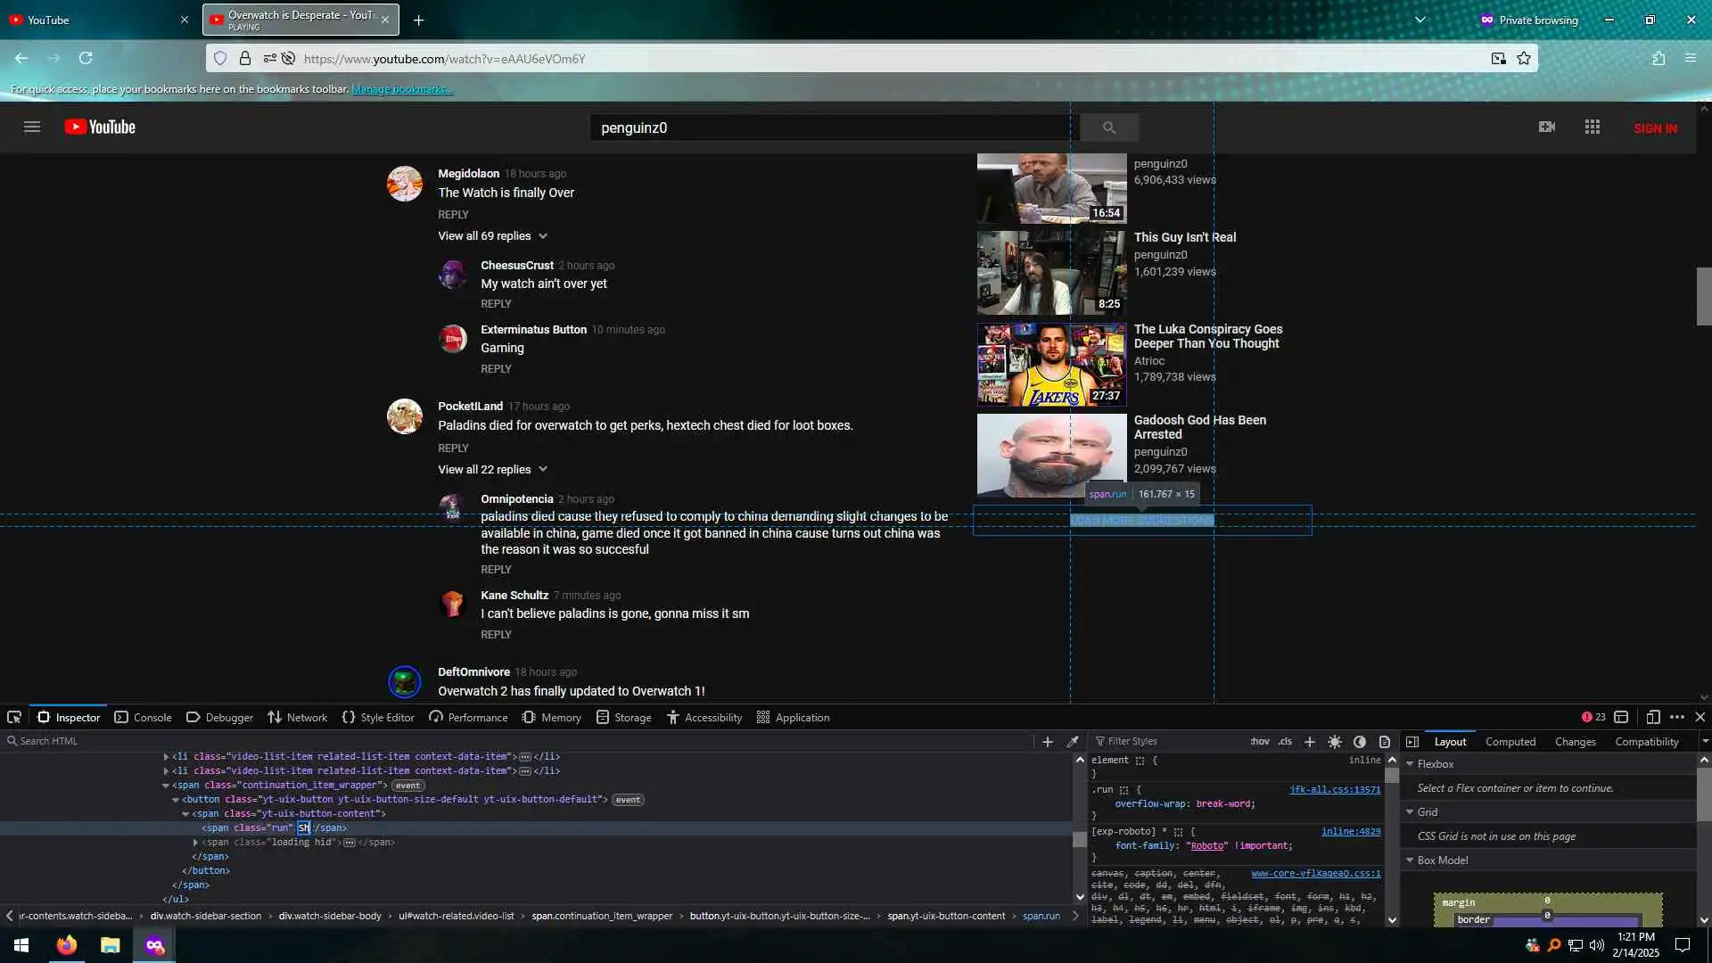The width and height of the screenshot is (1712, 963).
Task: Open the YouTube hamburger guide menu
Action: (x=32, y=128)
